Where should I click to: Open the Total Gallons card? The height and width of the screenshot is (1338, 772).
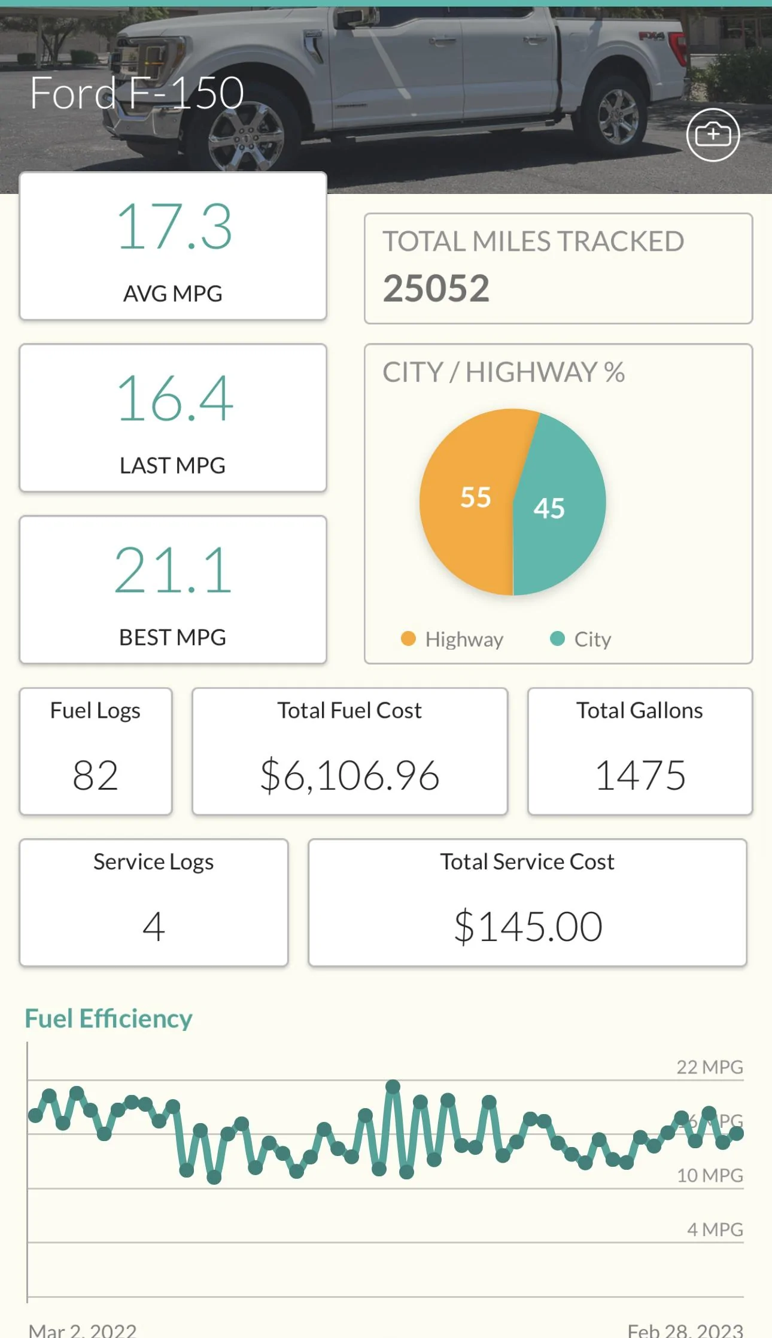[x=640, y=751]
